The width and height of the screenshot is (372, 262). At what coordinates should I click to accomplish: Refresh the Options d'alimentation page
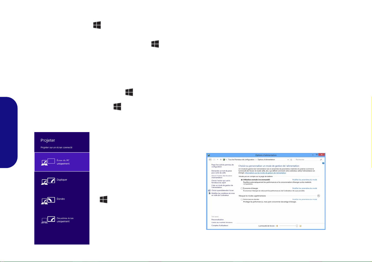pos(291,160)
